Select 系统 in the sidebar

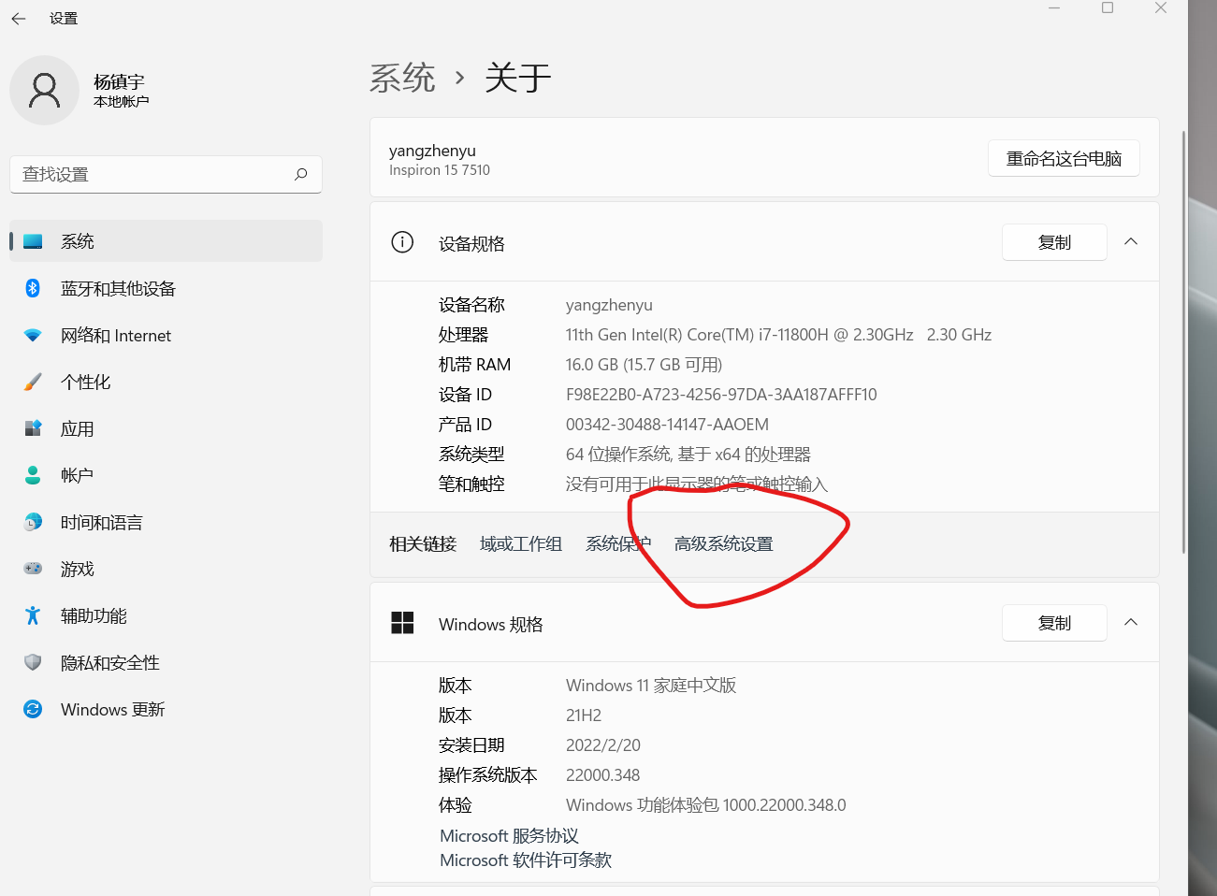pyautogui.click(x=166, y=241)
